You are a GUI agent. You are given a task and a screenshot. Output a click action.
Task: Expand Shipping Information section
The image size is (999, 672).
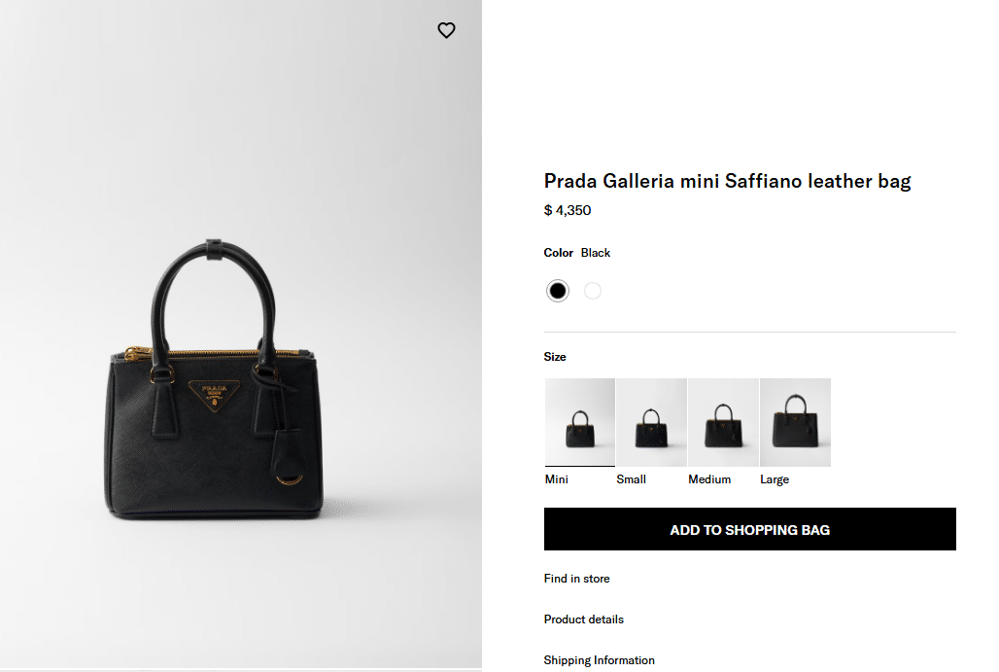click(x=599, y=660)
